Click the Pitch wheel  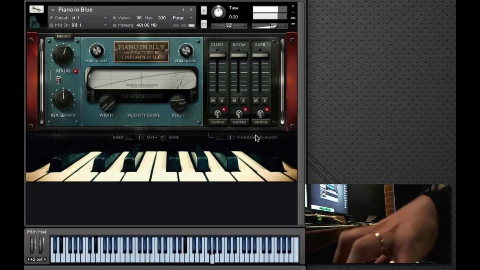click(33, 245)
